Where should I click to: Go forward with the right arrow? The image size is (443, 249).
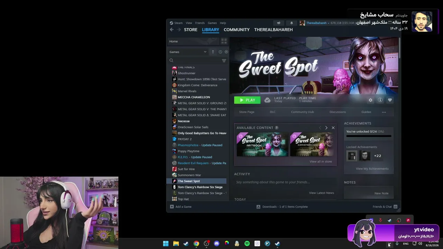[179, 30]
